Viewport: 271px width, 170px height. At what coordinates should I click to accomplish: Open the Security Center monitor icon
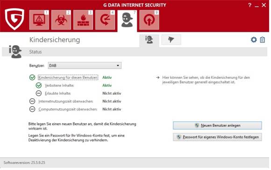click(39, 20)
